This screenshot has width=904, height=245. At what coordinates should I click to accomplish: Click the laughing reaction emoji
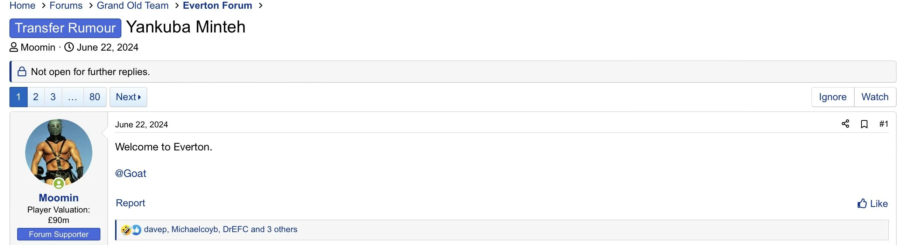click(126, 230)
